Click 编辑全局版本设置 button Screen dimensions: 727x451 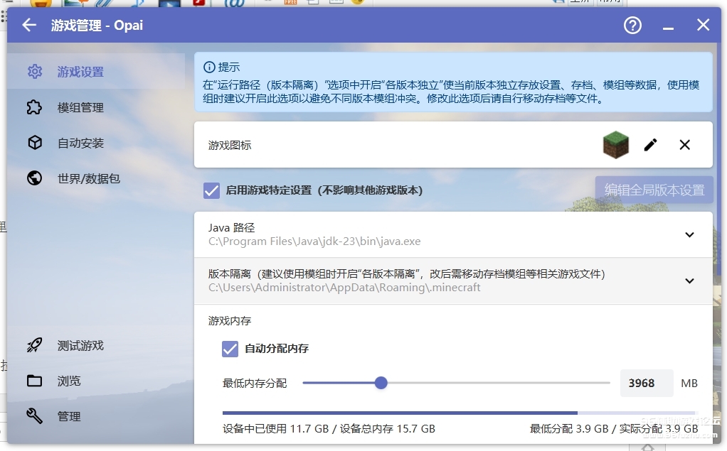tap(654, 190)
